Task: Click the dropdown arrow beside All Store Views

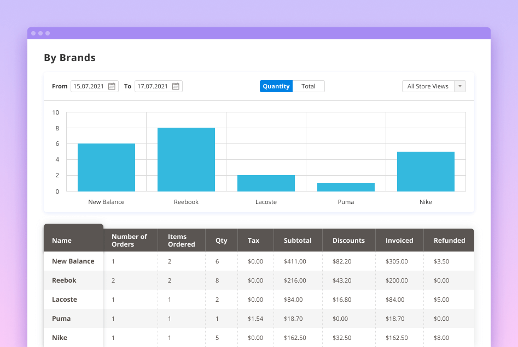Action: click(460, 86)
